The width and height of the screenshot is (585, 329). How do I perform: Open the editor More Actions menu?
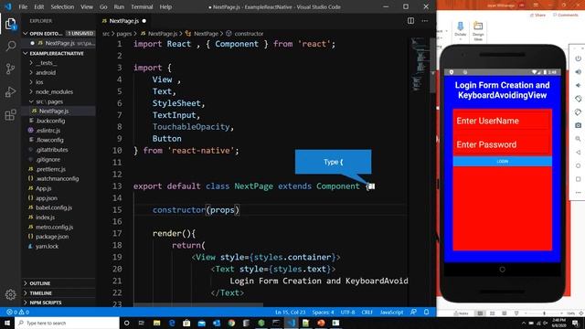[x=425, y=21]
